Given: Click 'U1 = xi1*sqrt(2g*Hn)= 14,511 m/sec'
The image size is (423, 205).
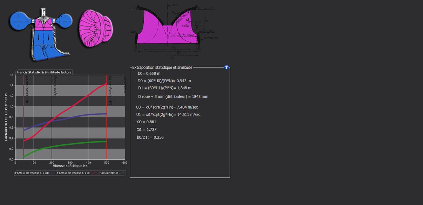Looking at the screenshot, I should (x=168, y=114).
